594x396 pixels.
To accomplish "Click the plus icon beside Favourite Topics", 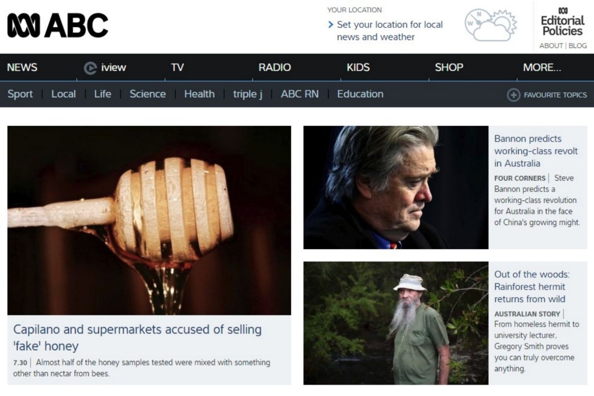I will 513,95.
